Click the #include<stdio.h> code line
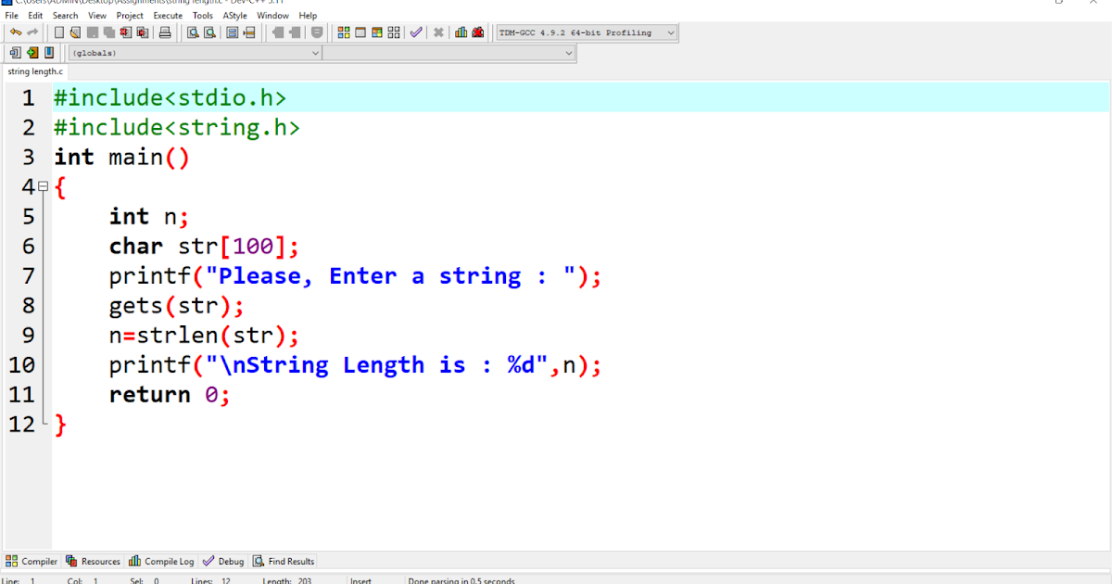 pos(170,97)
